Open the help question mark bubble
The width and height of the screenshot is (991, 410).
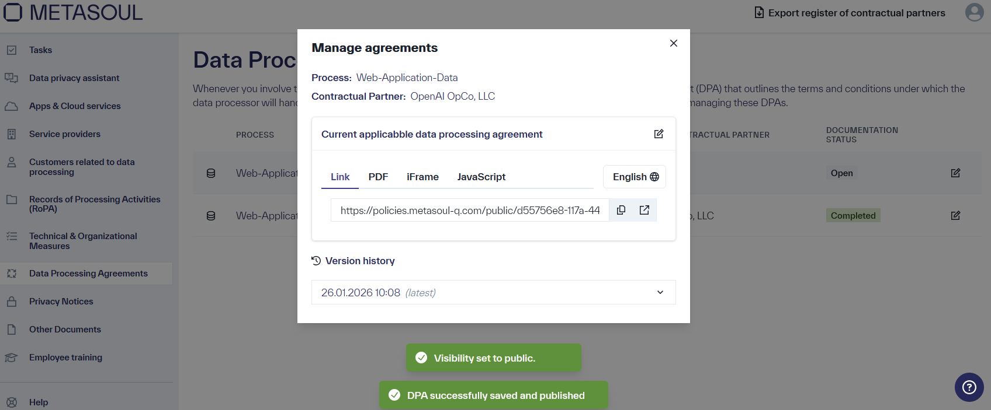click(x=969, y=387)
